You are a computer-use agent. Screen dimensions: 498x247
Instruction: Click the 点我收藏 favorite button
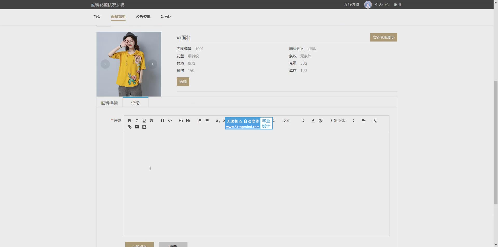pyautogui.click(x=383, y=37)
